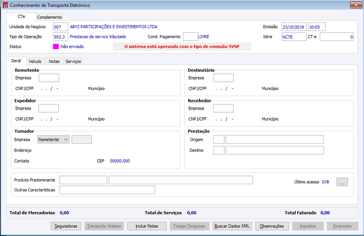The height and width of the screenshot is (236, 364).
Task: Click the Cond. Pagamento input field
Action: 190,37
